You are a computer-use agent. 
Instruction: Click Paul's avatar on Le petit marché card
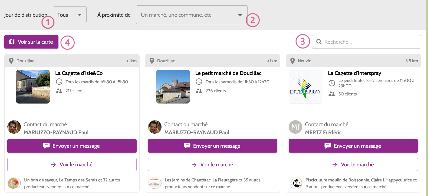tap(155, 127)
